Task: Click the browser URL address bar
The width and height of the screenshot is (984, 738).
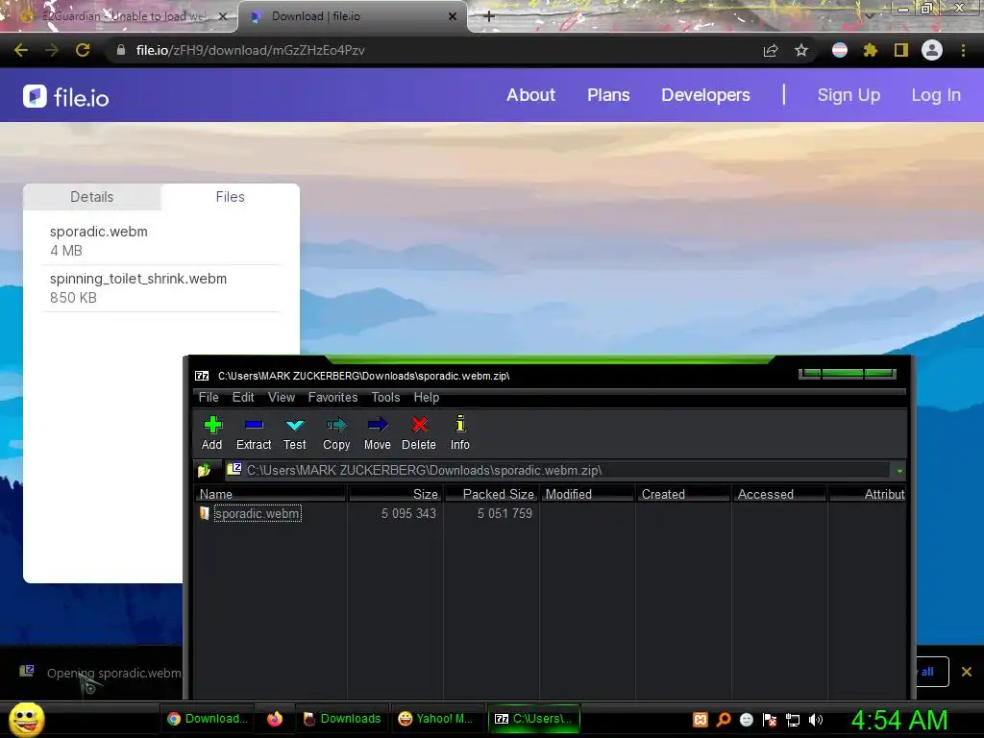Action: pyautogui.click(x=439, y=50)
